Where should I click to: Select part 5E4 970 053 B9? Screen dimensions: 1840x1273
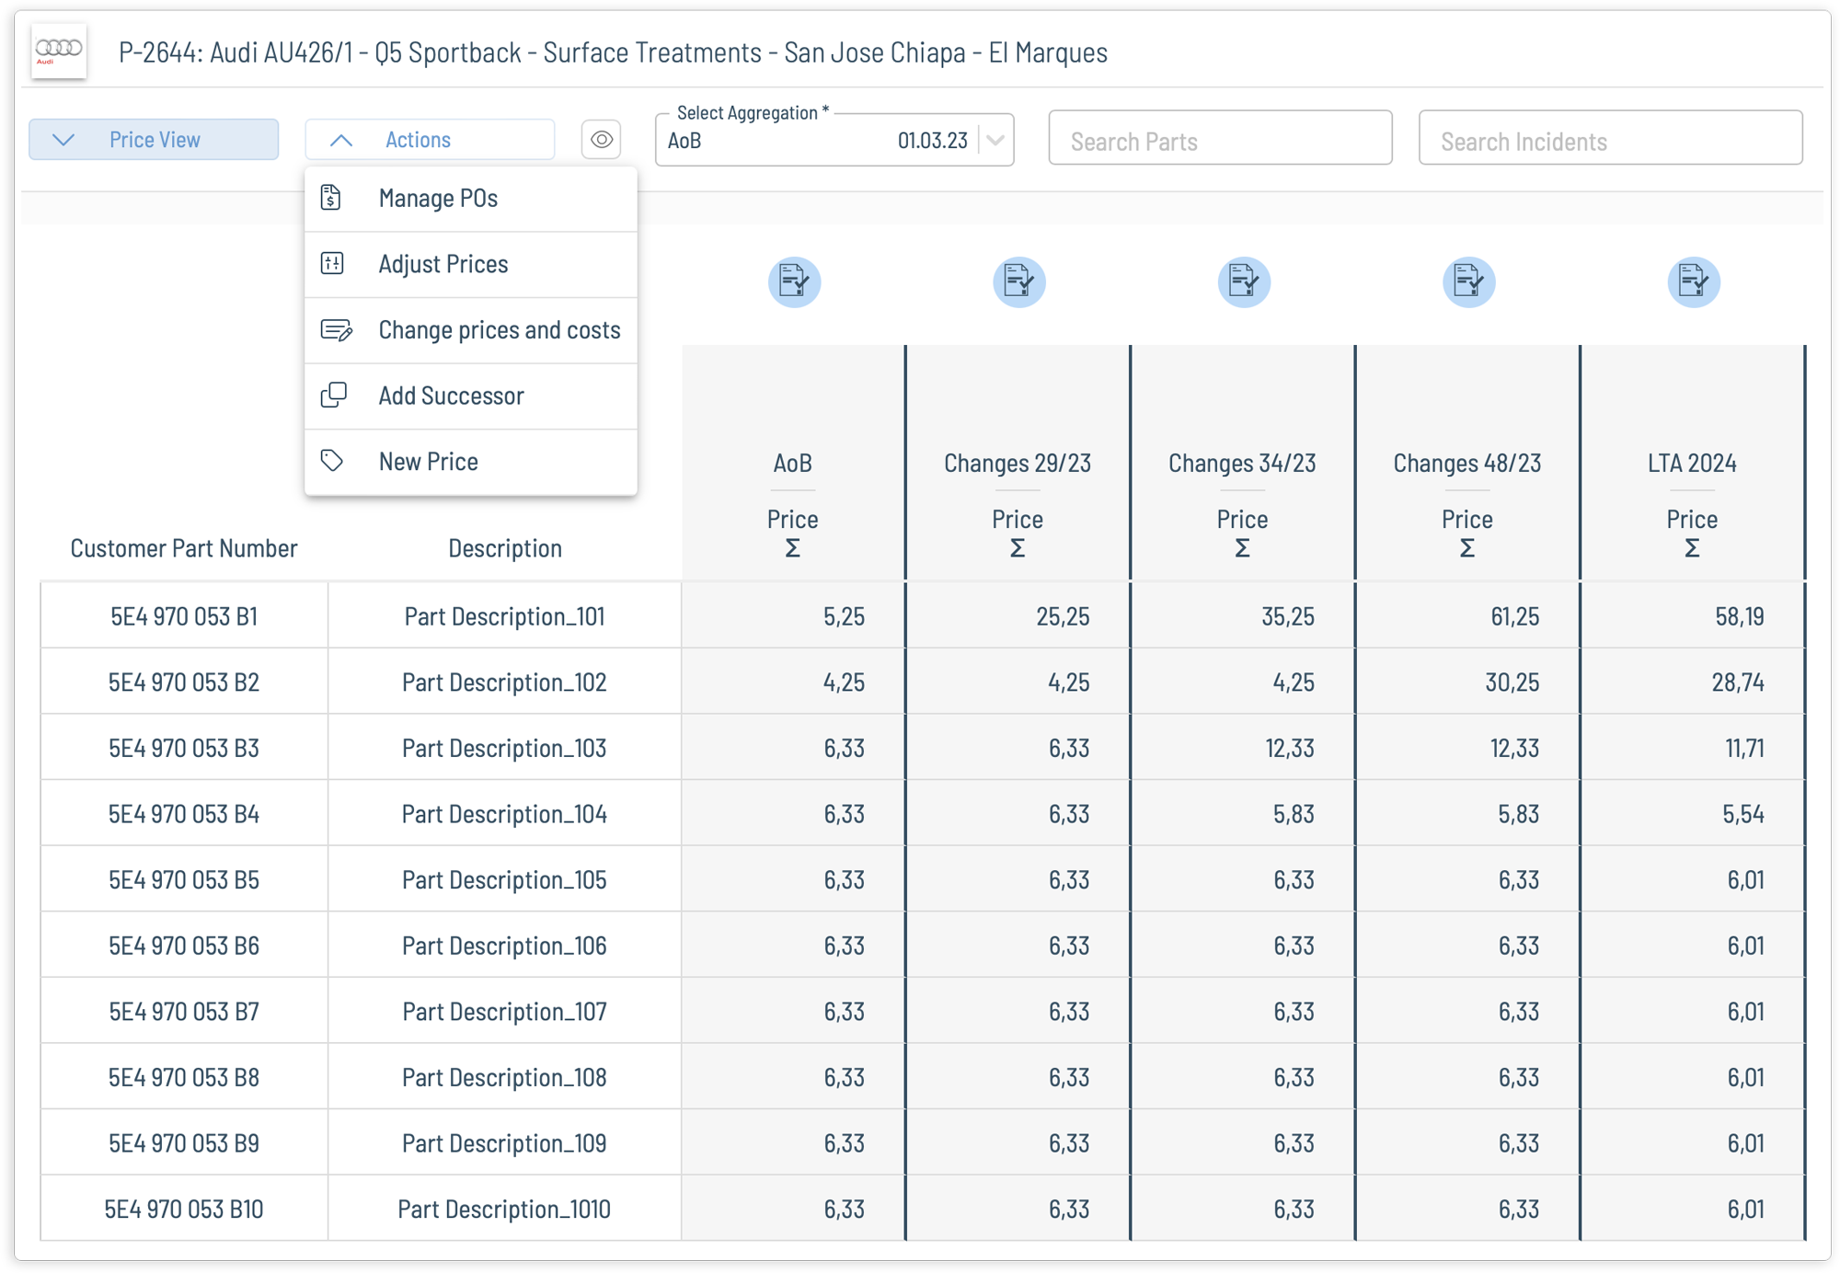[x=184, y=1143]
